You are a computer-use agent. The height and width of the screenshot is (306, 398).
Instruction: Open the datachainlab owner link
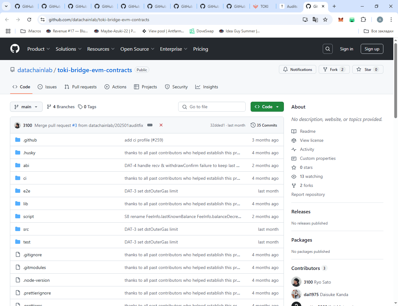[x=35, y=70]
